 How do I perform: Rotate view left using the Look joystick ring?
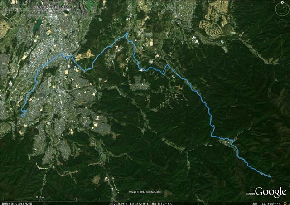pyautogui.click(x=278, y=9)
